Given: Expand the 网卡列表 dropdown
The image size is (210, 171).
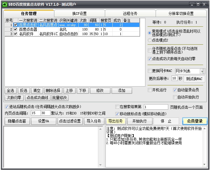Looking at the screenshot, I should pos(202,71).
